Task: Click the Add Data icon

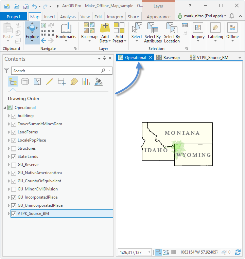Action: [x=105, y=27]
